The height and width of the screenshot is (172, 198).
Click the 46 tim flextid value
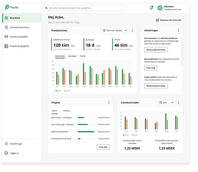(x=121, y=45)
